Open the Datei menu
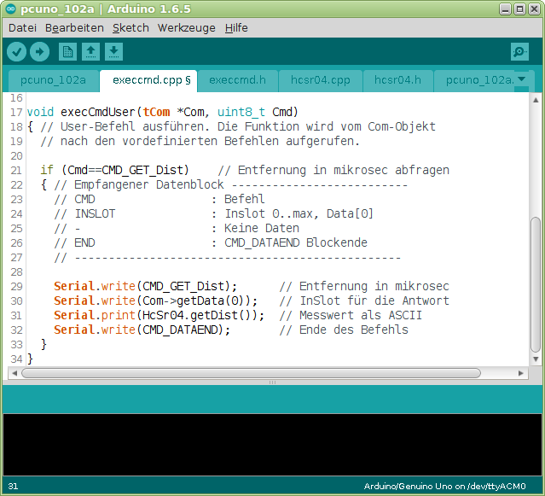 [22, 27]
